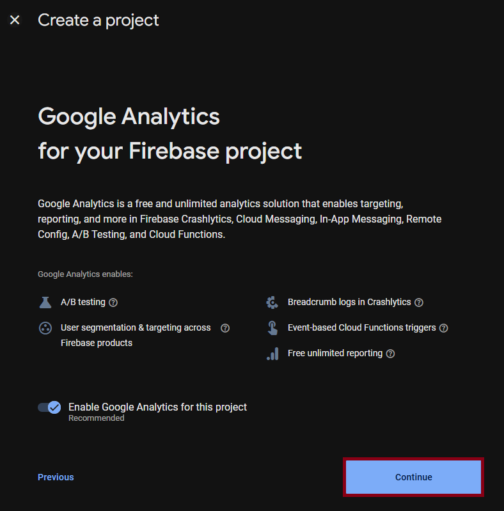The height and width of the screenshot is (511, 504).
Task: Click the user segmentation icon
Action: [45, 328]
